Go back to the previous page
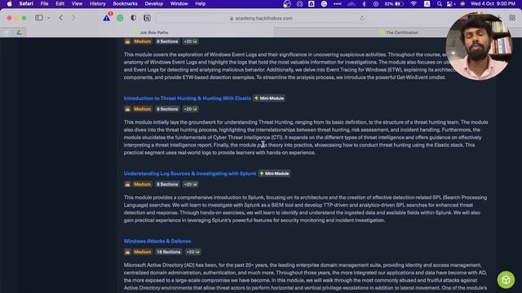522x293 pixels. 61,18
